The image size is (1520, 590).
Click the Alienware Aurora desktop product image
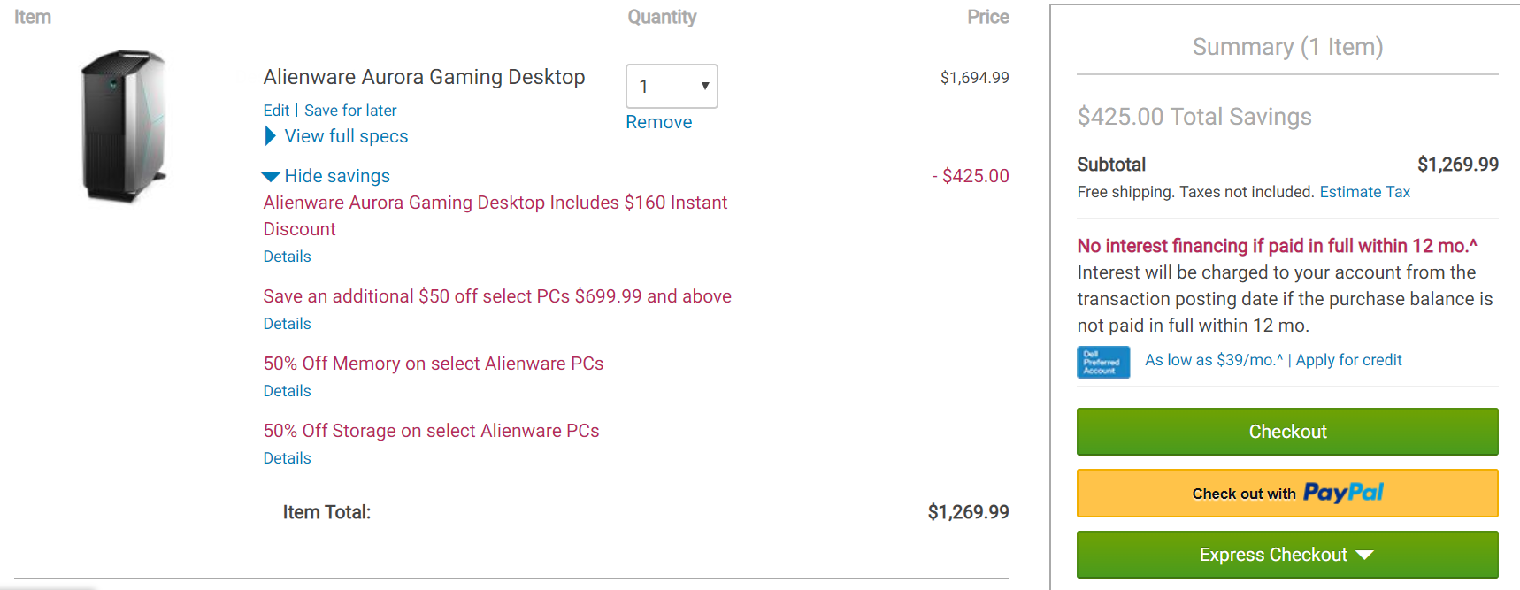point(124,126)
